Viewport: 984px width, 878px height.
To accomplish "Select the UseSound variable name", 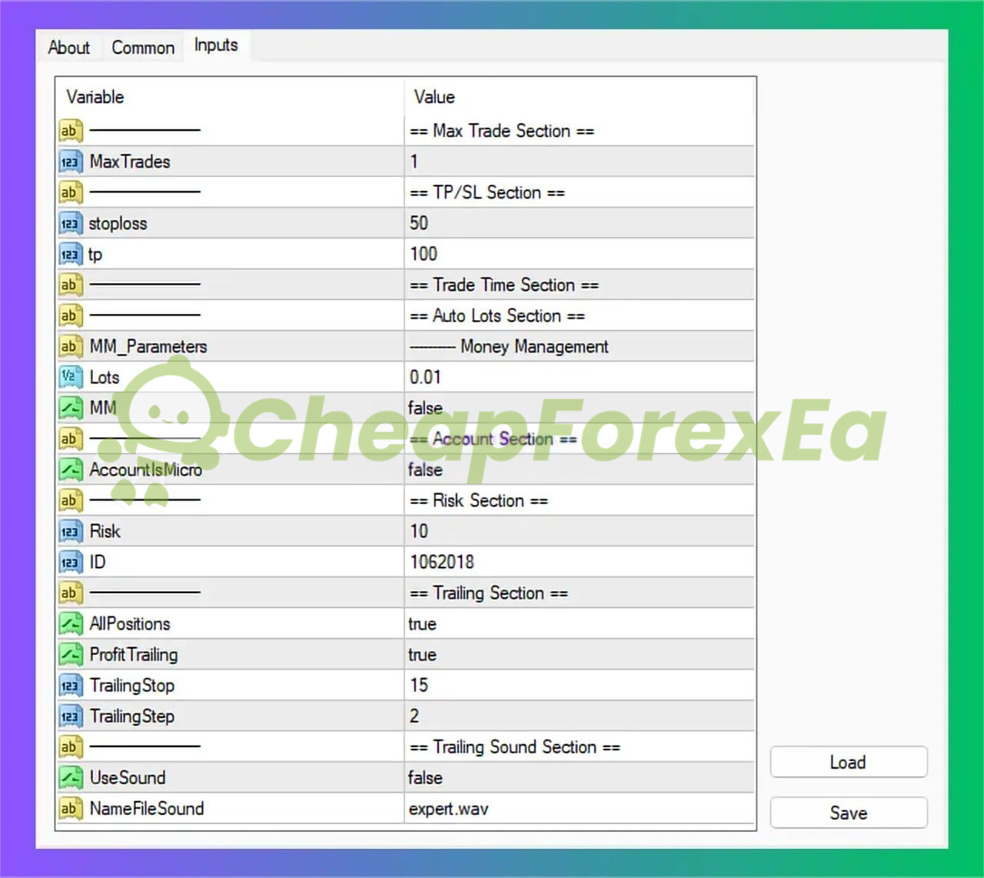I will [x=128, y=777].
